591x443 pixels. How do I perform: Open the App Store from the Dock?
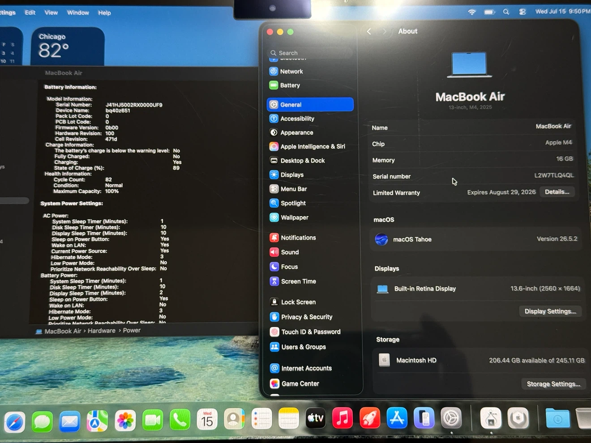click(397, 418)
